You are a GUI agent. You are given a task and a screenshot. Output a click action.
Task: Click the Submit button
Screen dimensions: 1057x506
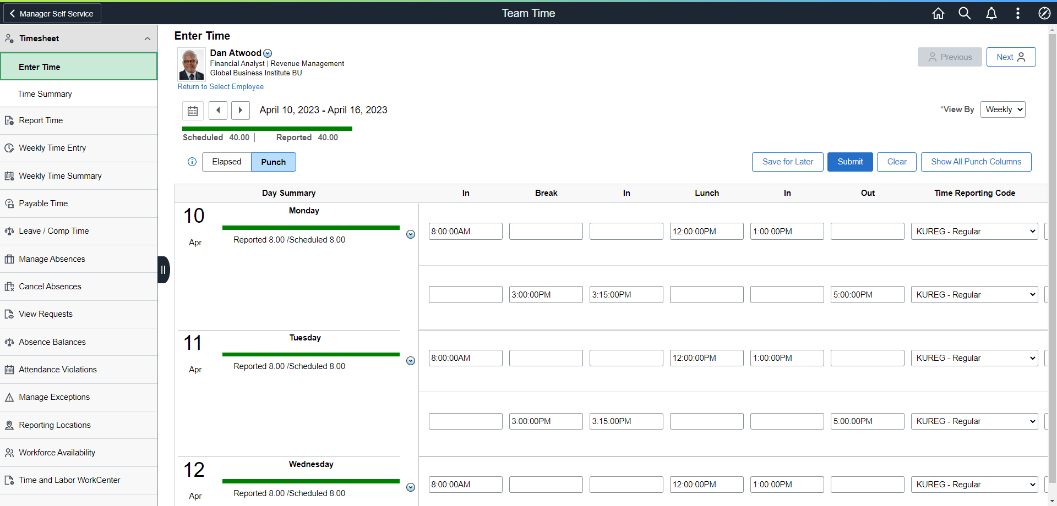(x=850, y=162)
